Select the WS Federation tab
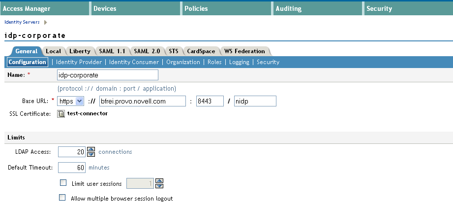 coord(244,51)
